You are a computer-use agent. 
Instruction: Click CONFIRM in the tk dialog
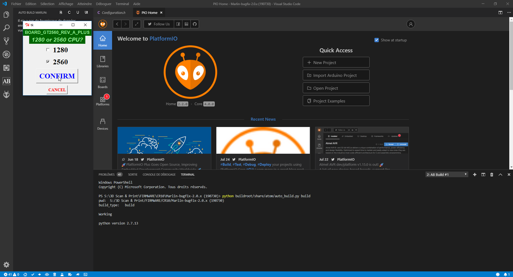pos(57,76)
